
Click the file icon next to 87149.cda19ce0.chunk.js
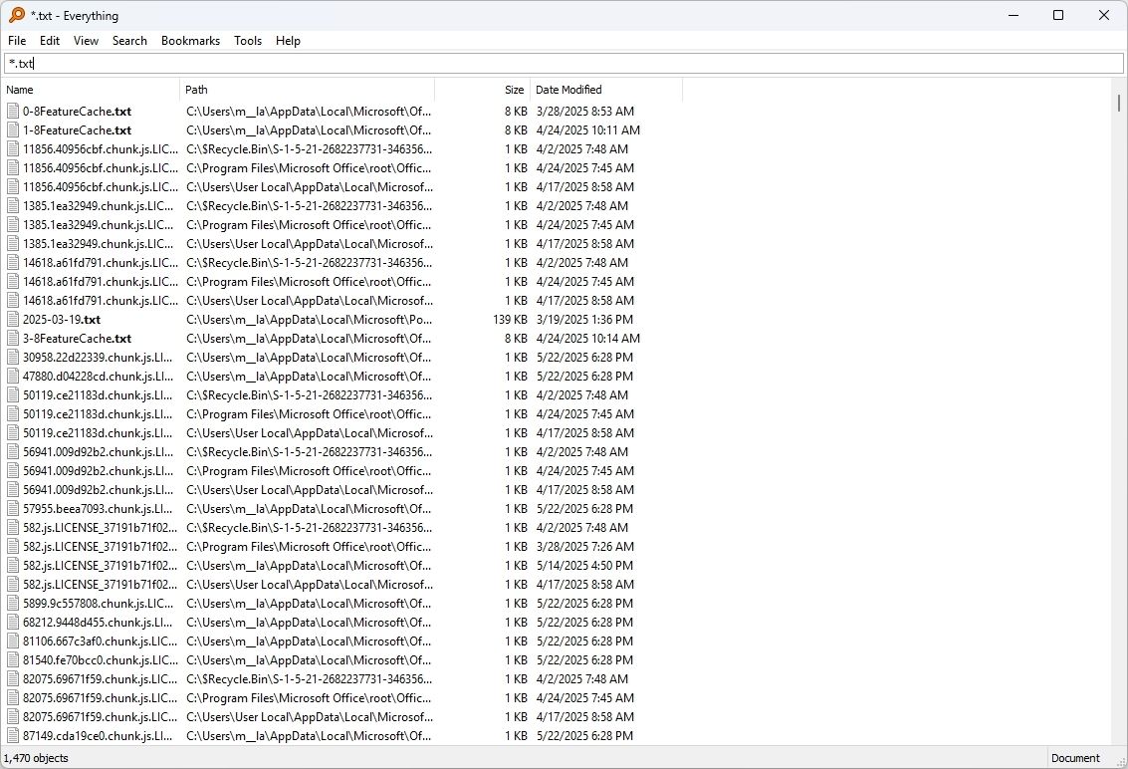(12, 735)
